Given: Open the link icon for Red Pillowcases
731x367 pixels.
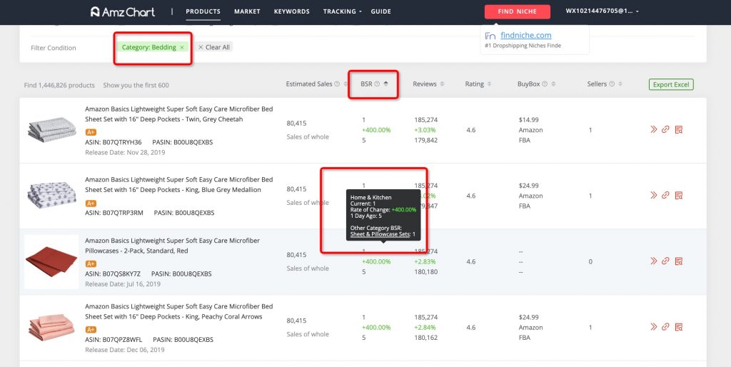Looking at the screenshot, I should 666,261.
